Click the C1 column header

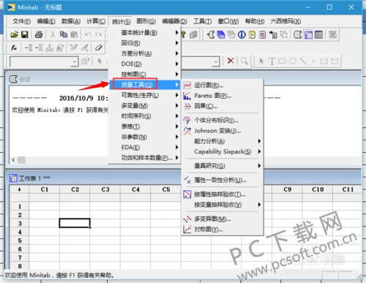click(x=45, y=189)
